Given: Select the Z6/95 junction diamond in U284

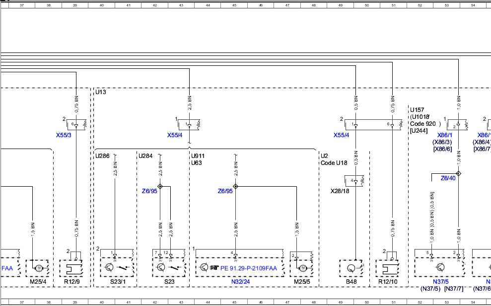Looking at the screenshot, I should click(x=160, y=186).
